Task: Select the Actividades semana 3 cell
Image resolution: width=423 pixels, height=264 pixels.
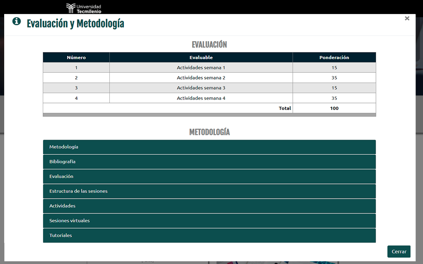Action: (x=201, y=88)
